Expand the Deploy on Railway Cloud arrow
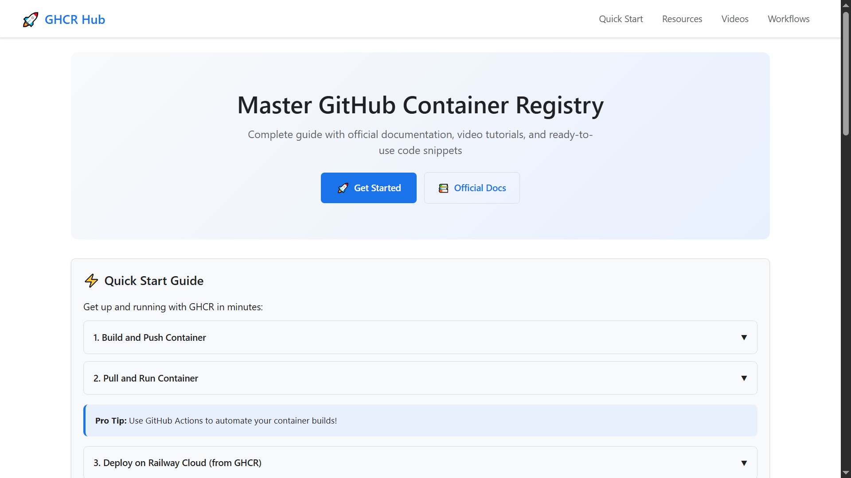This screenshot has height=478, width=851. (x=744, y=463)
